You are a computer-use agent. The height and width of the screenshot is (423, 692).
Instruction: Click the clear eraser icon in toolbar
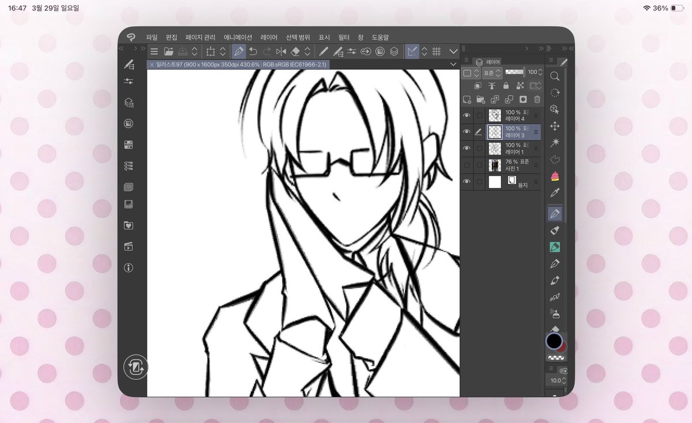click(295, 51)
